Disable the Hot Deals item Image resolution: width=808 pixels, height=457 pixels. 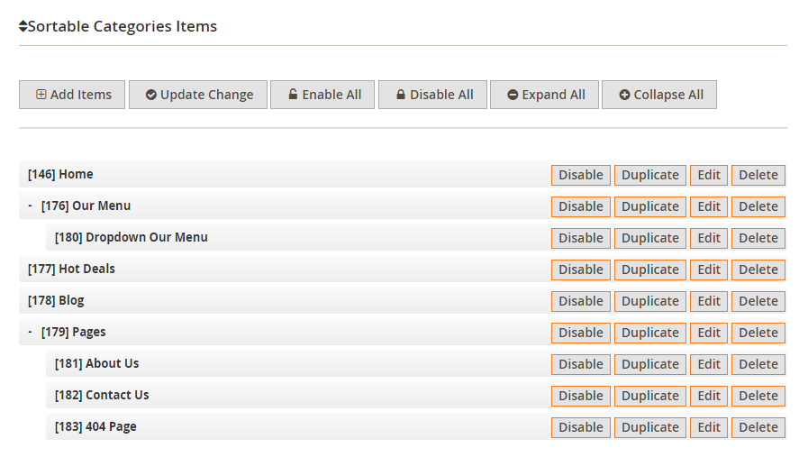tap(580, 270)
